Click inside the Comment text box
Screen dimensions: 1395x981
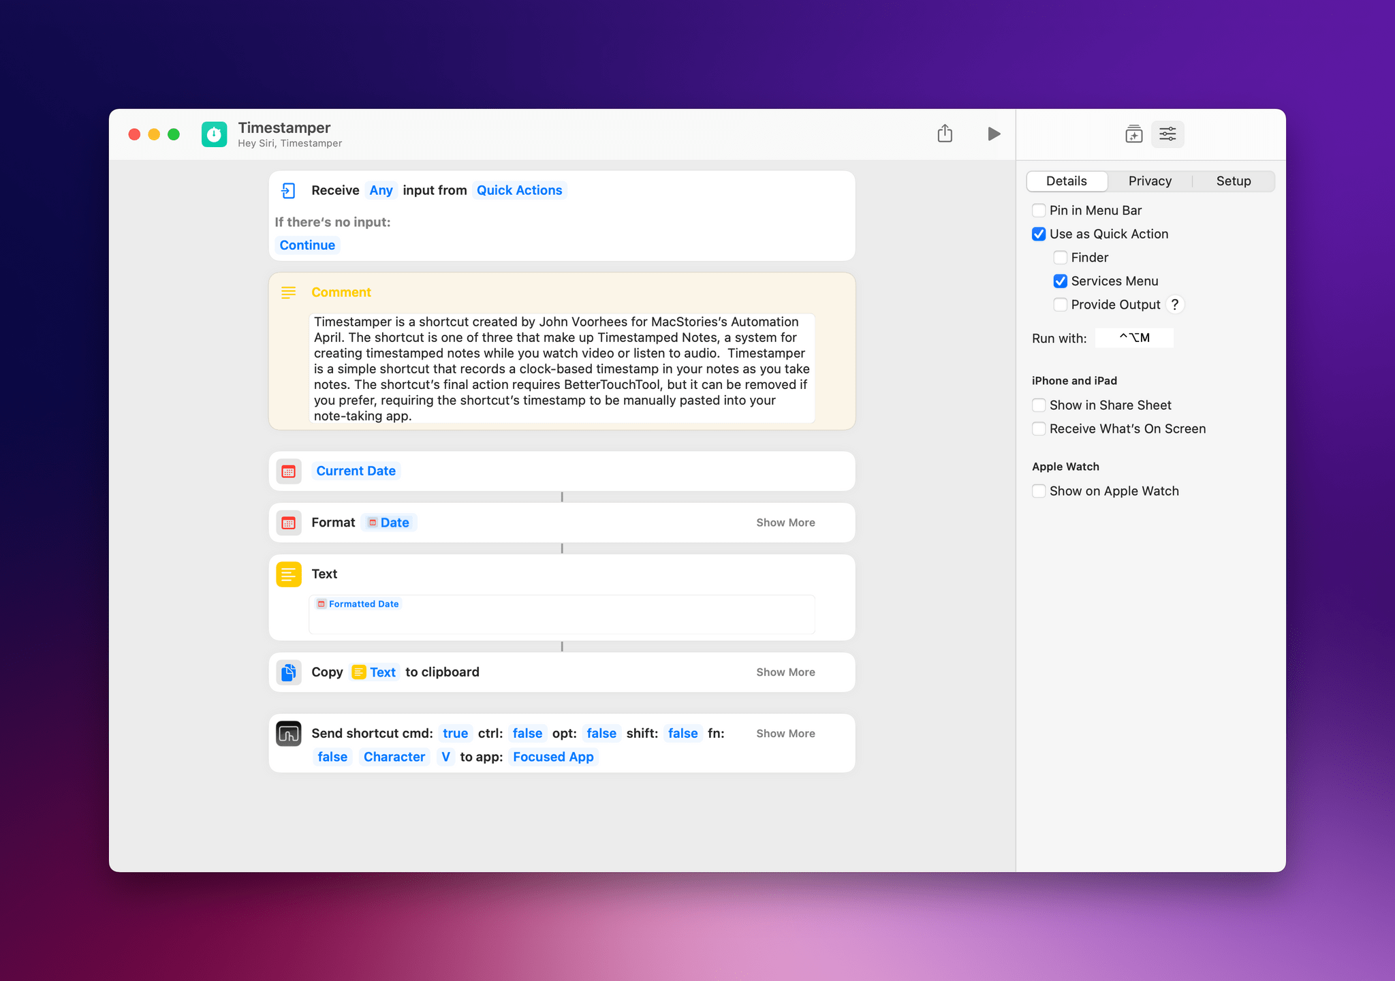[x=562, y=369]
